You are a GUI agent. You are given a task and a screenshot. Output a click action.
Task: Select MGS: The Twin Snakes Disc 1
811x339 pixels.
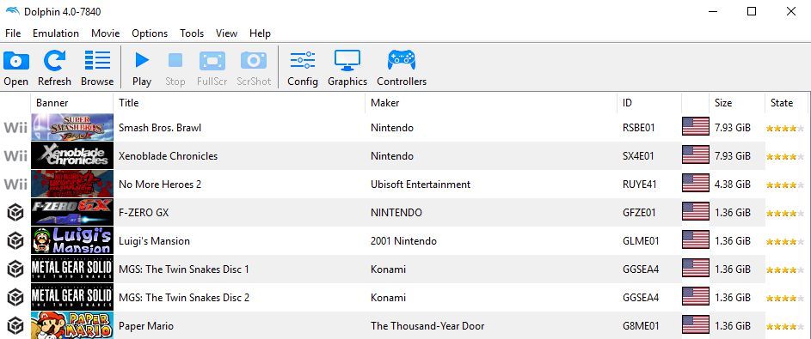click(x=184, y=269)
